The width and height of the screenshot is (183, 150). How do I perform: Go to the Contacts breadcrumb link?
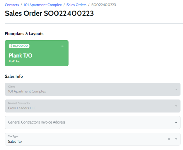pos(12,5)
